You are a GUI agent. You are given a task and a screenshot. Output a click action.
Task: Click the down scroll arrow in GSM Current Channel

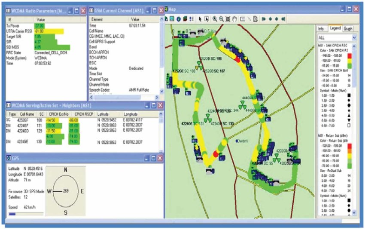161,91
